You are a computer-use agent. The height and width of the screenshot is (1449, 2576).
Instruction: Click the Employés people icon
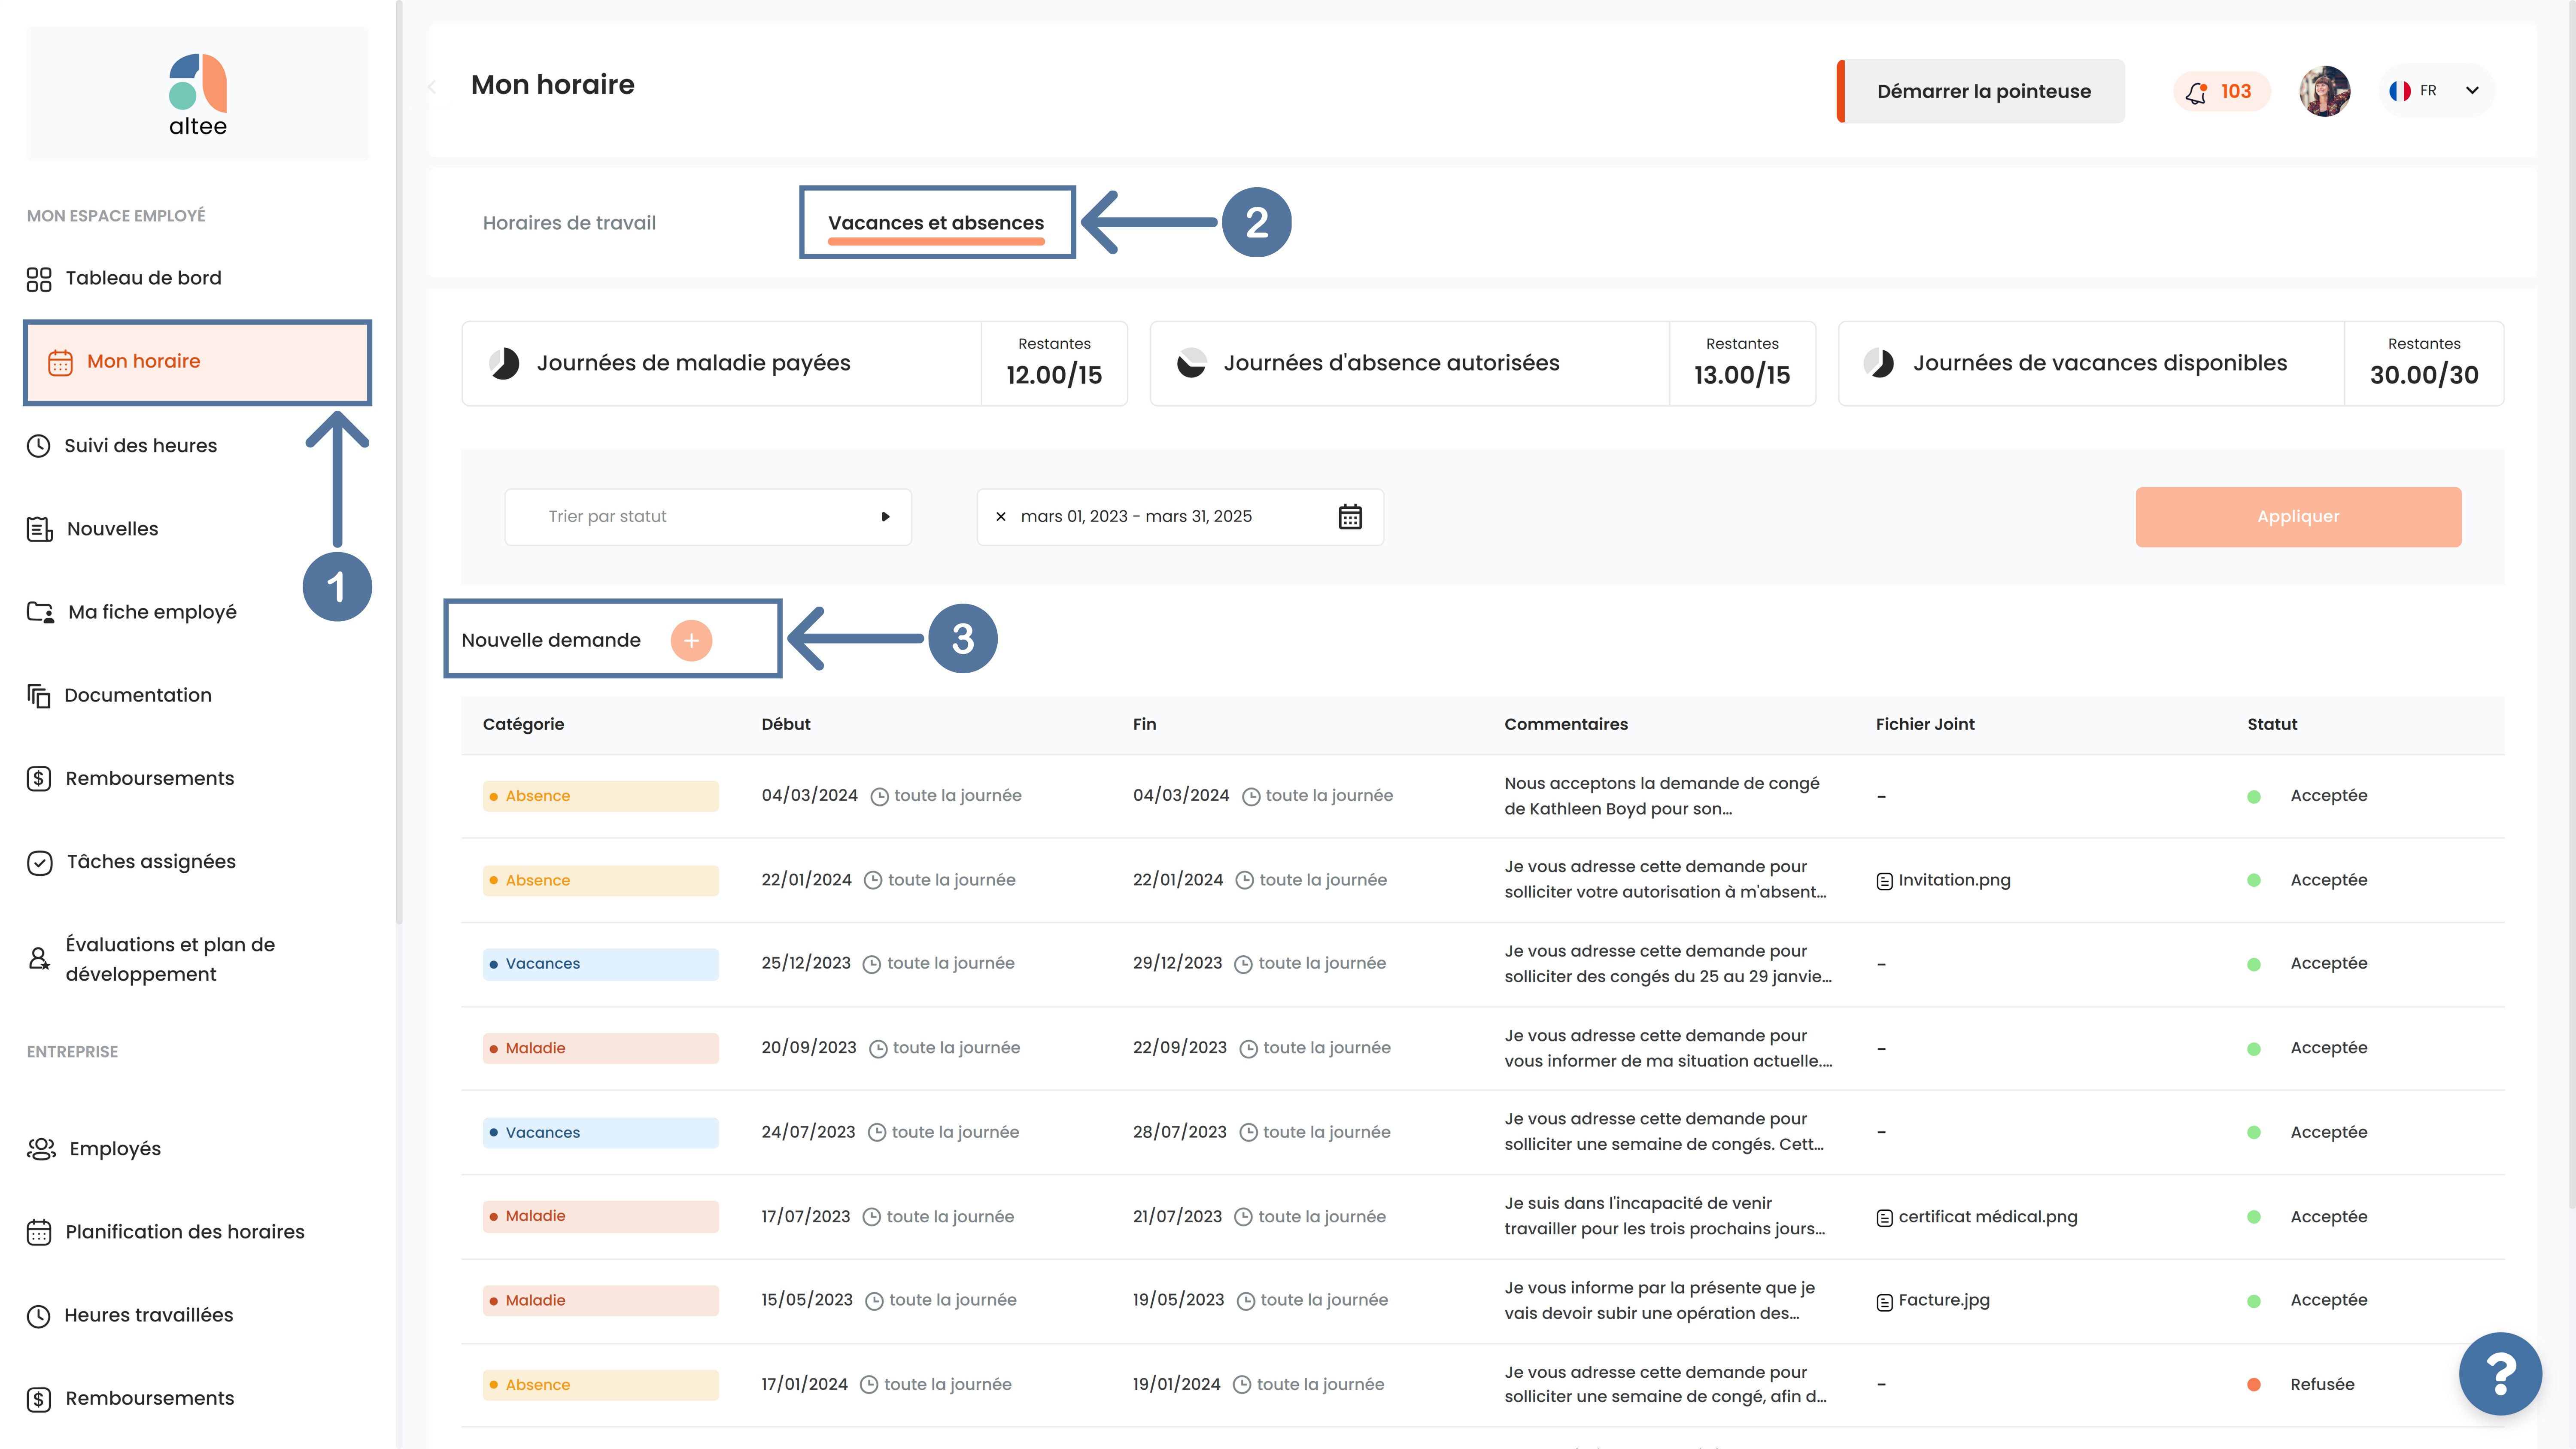click(x=41, y=1149)
